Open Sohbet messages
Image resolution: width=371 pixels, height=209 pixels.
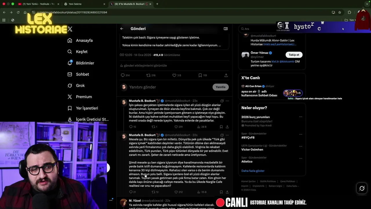click(x=78, y=74)
